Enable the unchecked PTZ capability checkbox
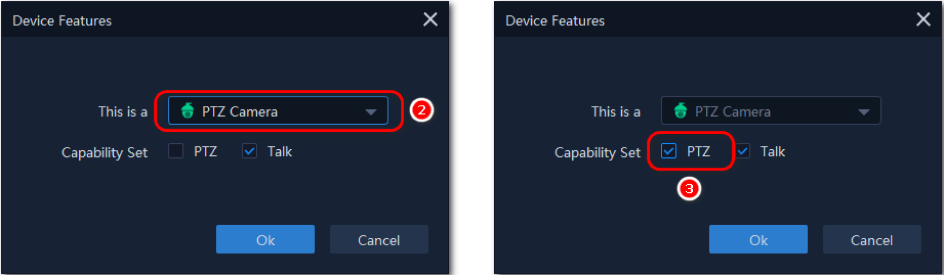The width and height of the screenshot is (944, 275). tap(176, 151)
